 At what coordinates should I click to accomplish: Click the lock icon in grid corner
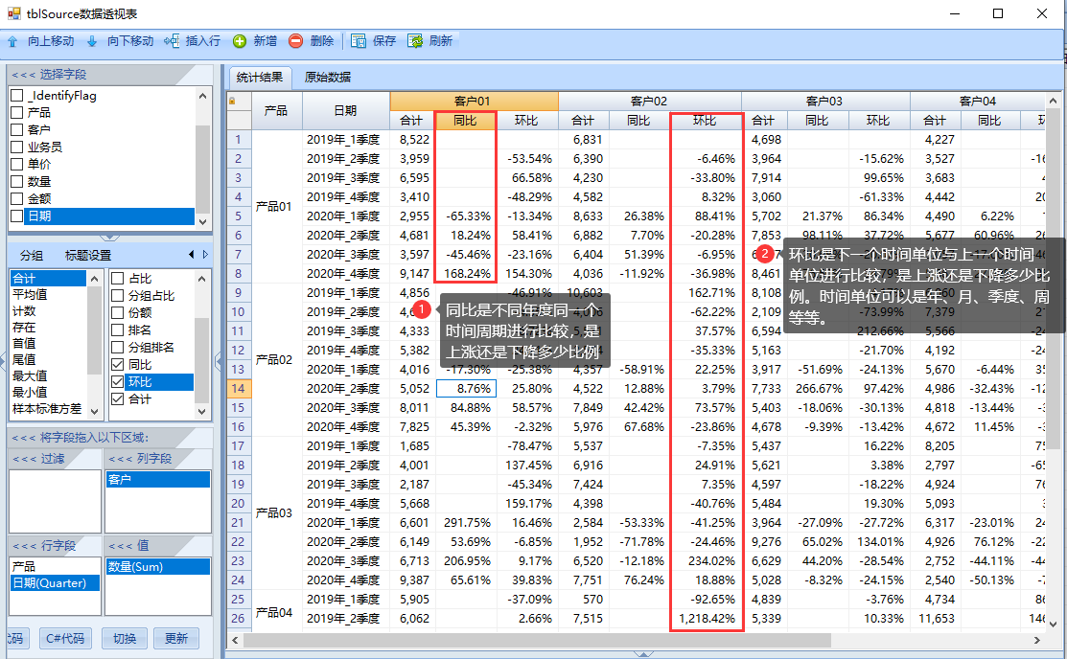(232, 102)
